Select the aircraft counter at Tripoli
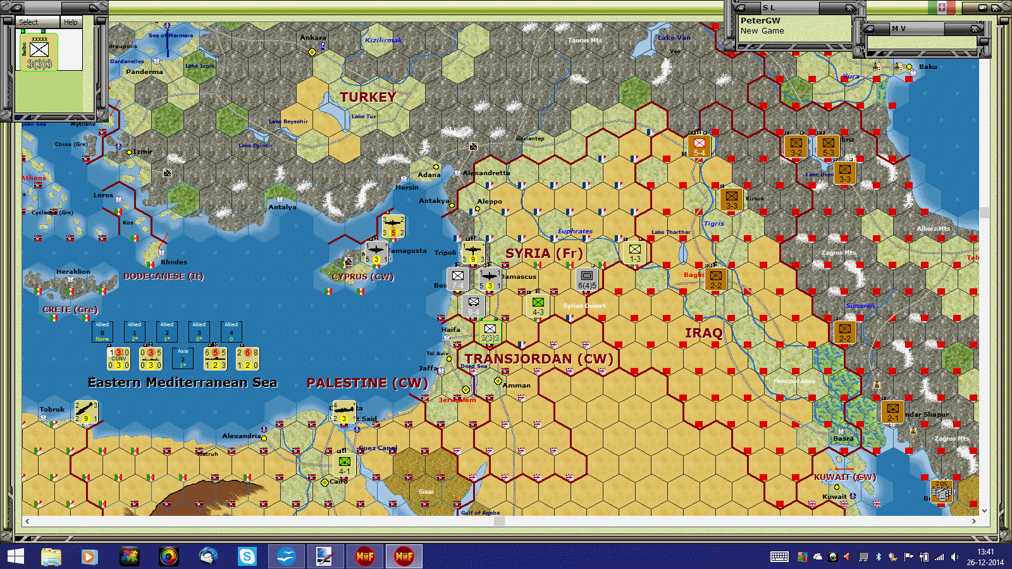This screenshot has width=1012, height=569. 472,252
